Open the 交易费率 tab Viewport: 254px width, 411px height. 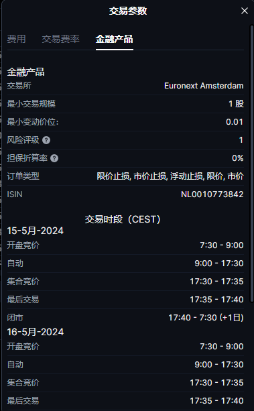point(60,39)
